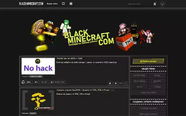The height and width of the screenshot is (116, 186).
Task: Click the outlined heart icon on first post
Action: (x=125, y=83)
